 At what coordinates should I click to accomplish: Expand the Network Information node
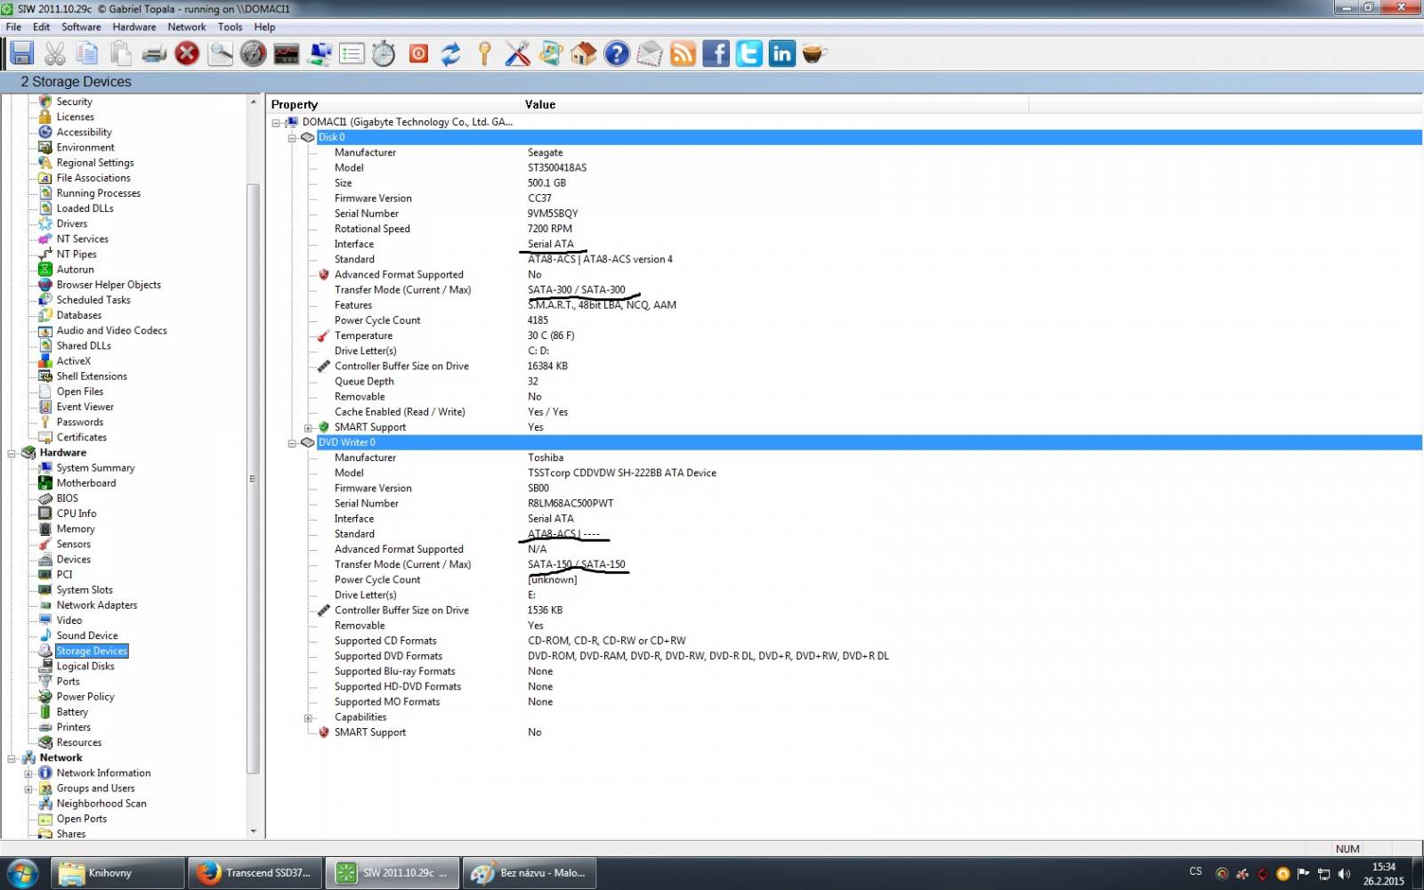point(28,774)
